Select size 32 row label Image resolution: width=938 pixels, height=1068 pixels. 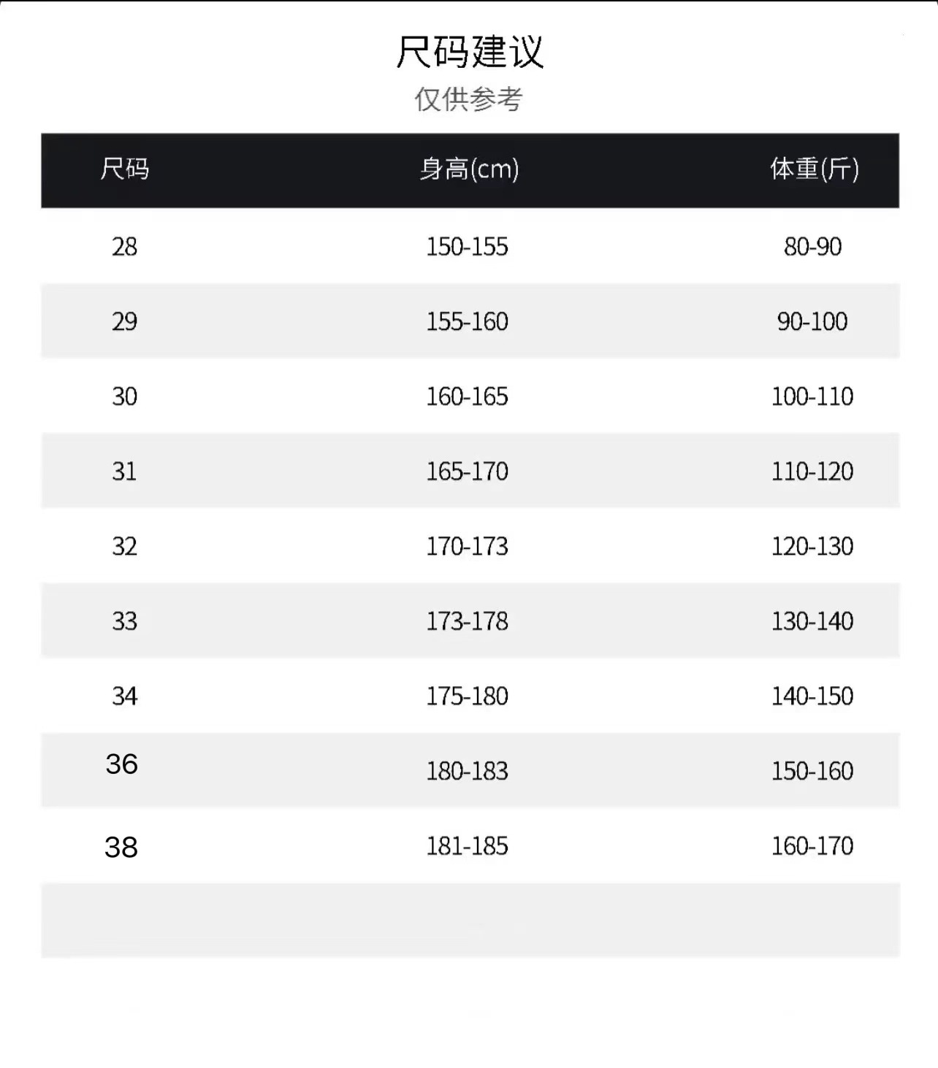tap(124, 546)
